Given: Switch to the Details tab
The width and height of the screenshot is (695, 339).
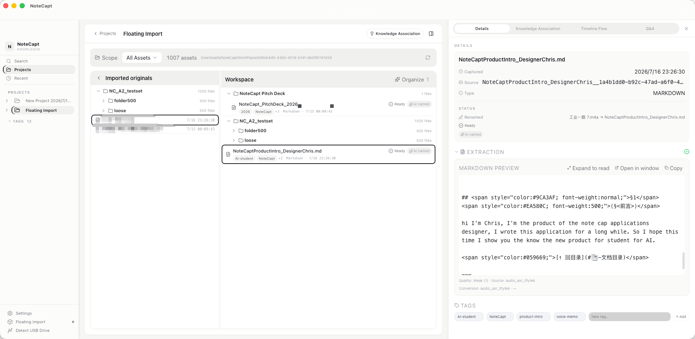Looking at the screenshot, I should (482, 29).
